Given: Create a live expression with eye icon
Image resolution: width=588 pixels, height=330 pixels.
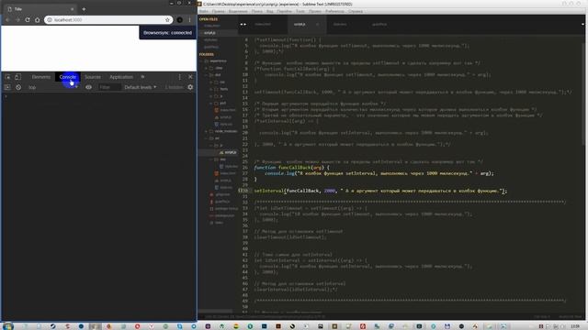Looking at the screenshot, I should (88, 87).
